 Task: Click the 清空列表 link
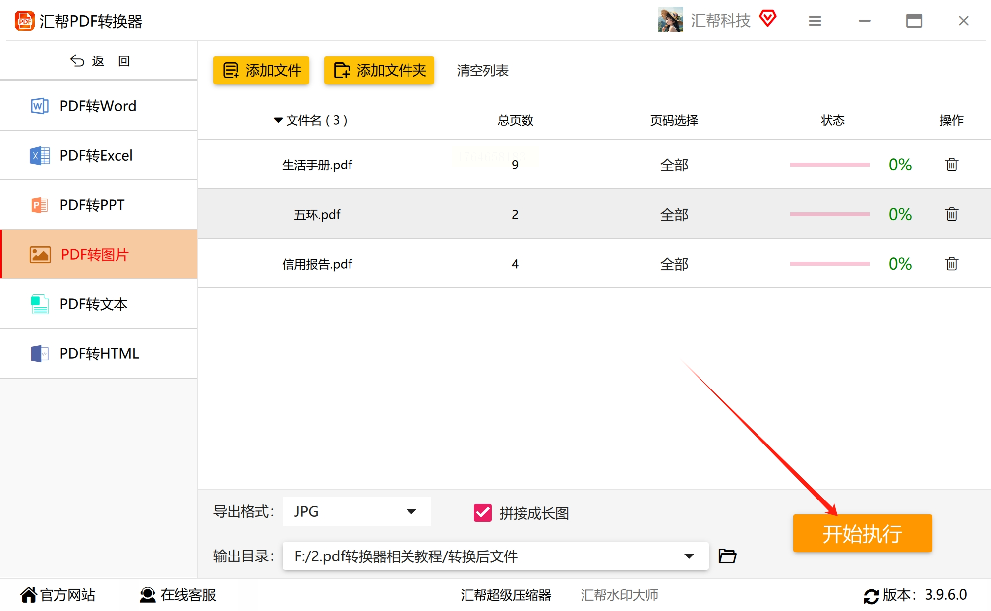482,70
